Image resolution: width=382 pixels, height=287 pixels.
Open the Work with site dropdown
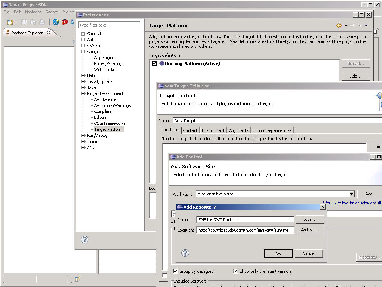[351, 194]
